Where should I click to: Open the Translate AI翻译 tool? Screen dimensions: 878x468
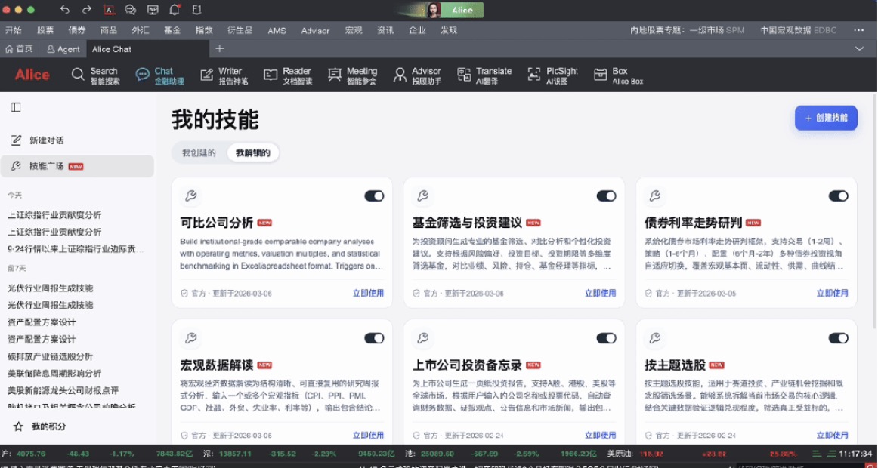484,75
